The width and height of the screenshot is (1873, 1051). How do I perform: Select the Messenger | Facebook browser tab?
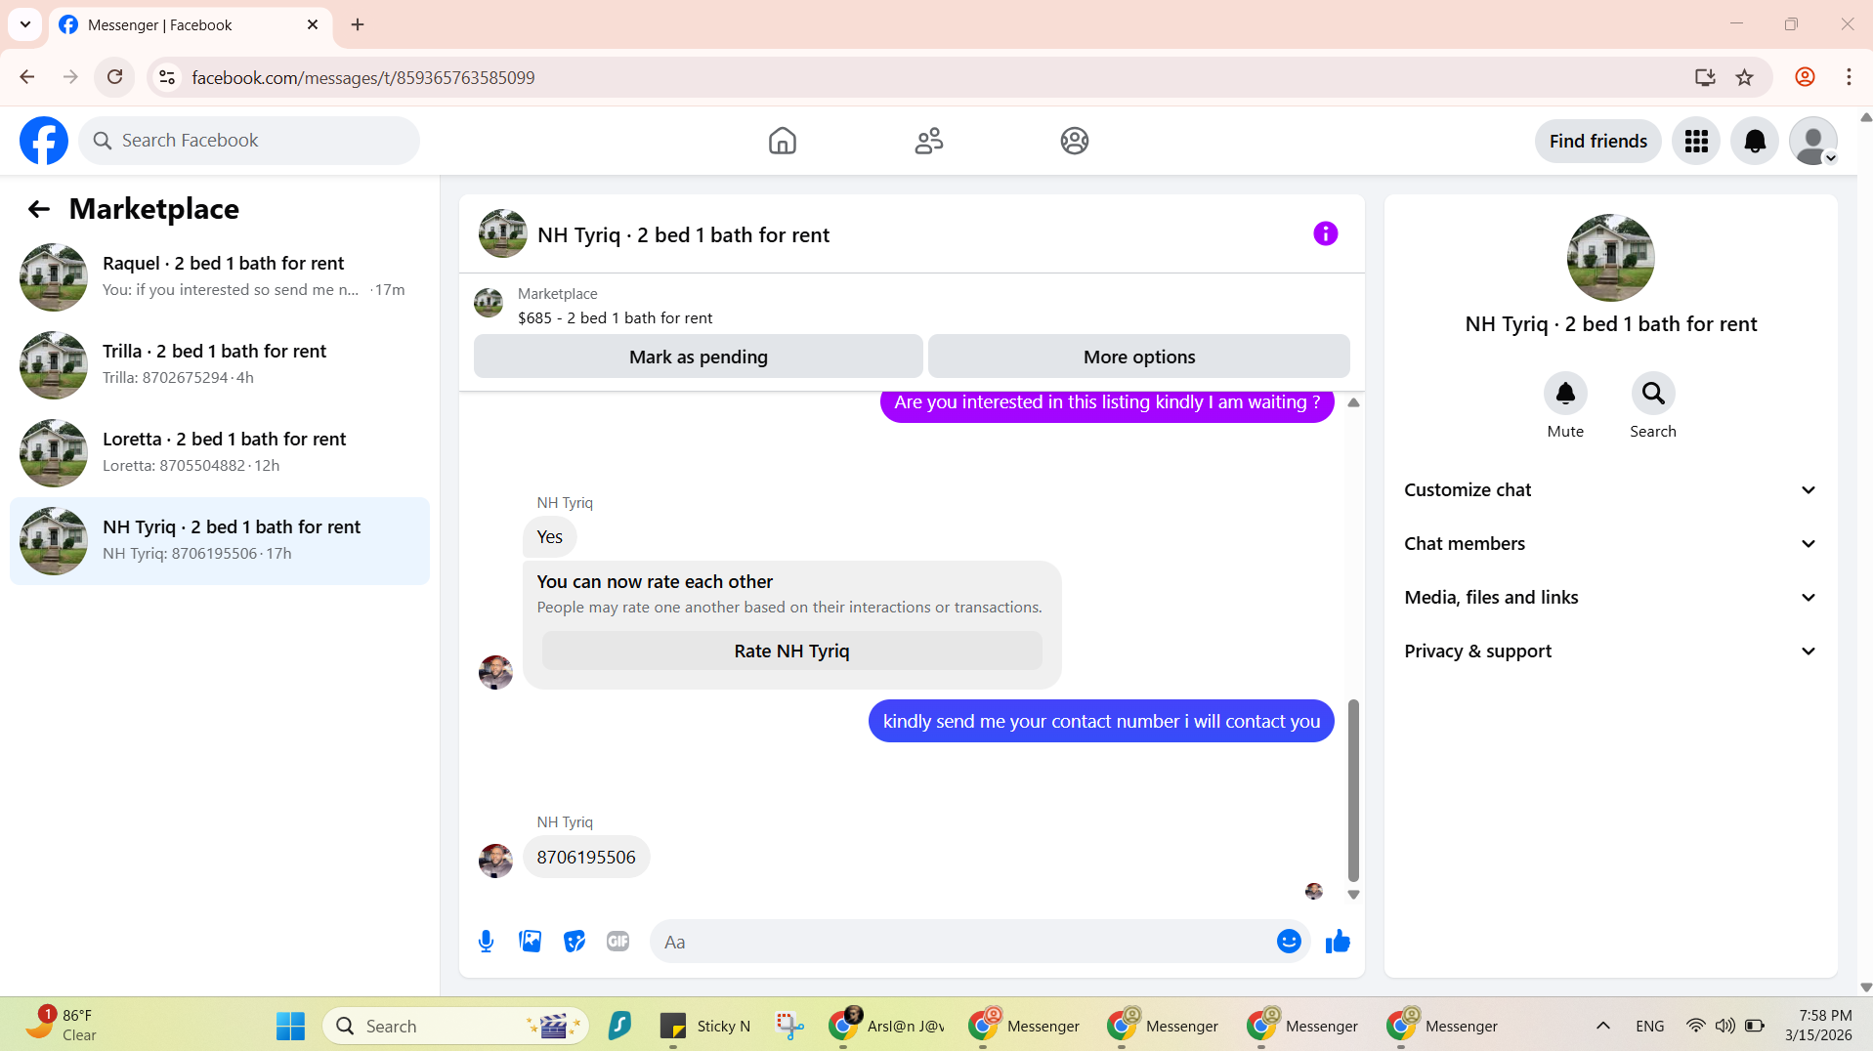point(191,25)
